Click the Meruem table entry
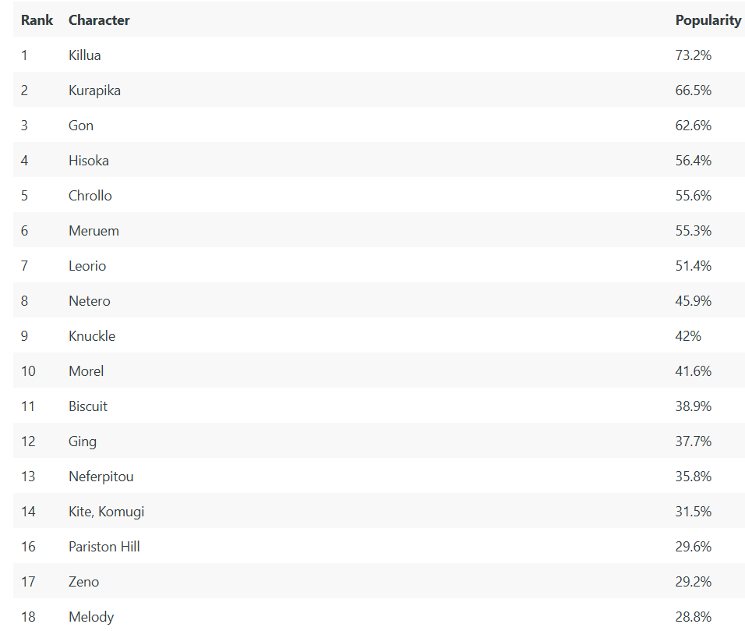This screenshot has height=631, width=745. (94, 231)
